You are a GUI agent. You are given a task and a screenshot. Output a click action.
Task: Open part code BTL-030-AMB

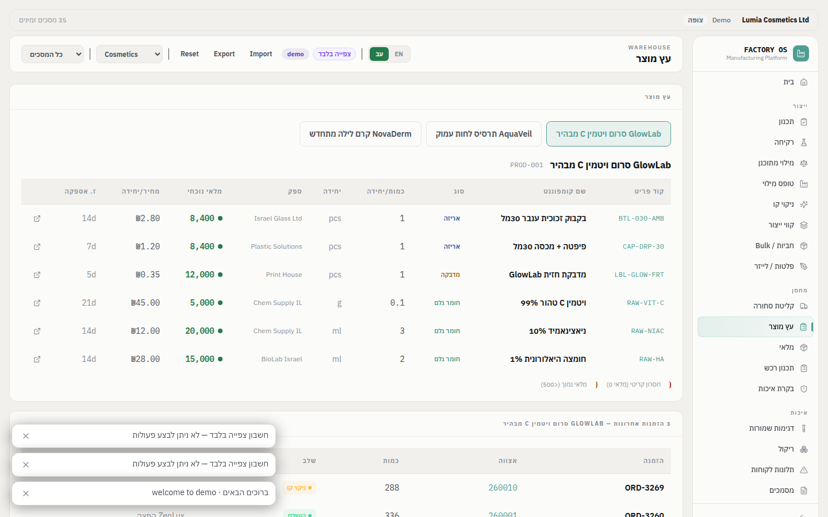click(x=641, y=218)
